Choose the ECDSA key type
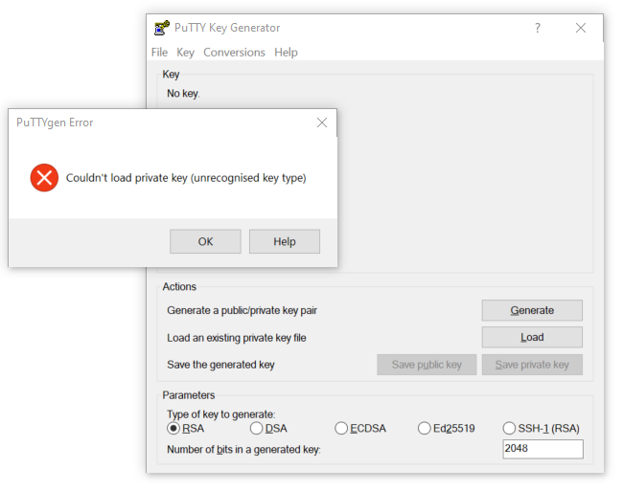The image size is (623, 491). coord(341,429)
